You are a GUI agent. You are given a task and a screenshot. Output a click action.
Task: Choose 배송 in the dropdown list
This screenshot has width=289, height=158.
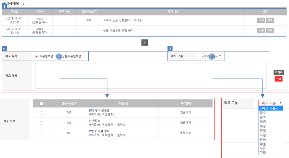[x=271, y=126]
